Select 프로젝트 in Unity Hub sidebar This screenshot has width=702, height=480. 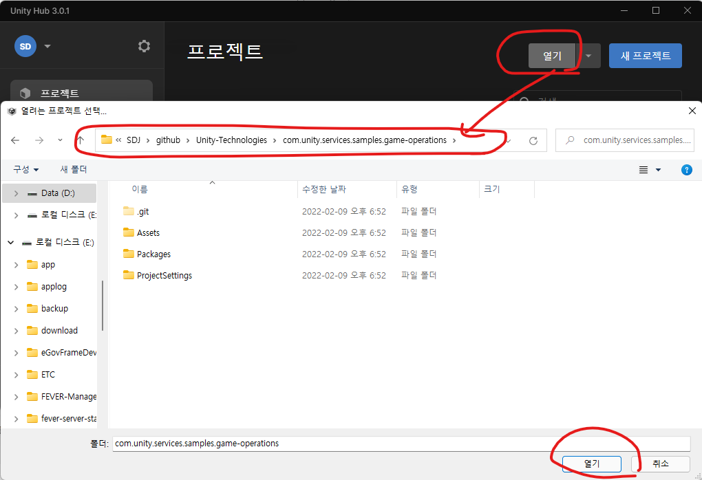[81, 93]
